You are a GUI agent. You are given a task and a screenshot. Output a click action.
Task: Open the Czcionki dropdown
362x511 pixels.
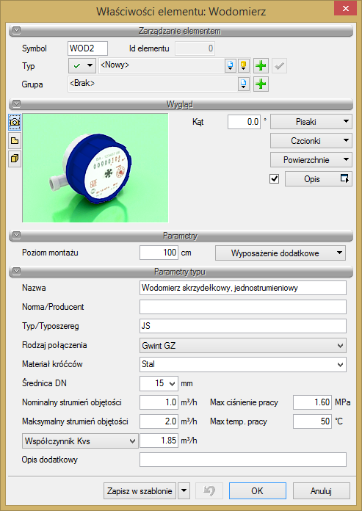[311, 141]
